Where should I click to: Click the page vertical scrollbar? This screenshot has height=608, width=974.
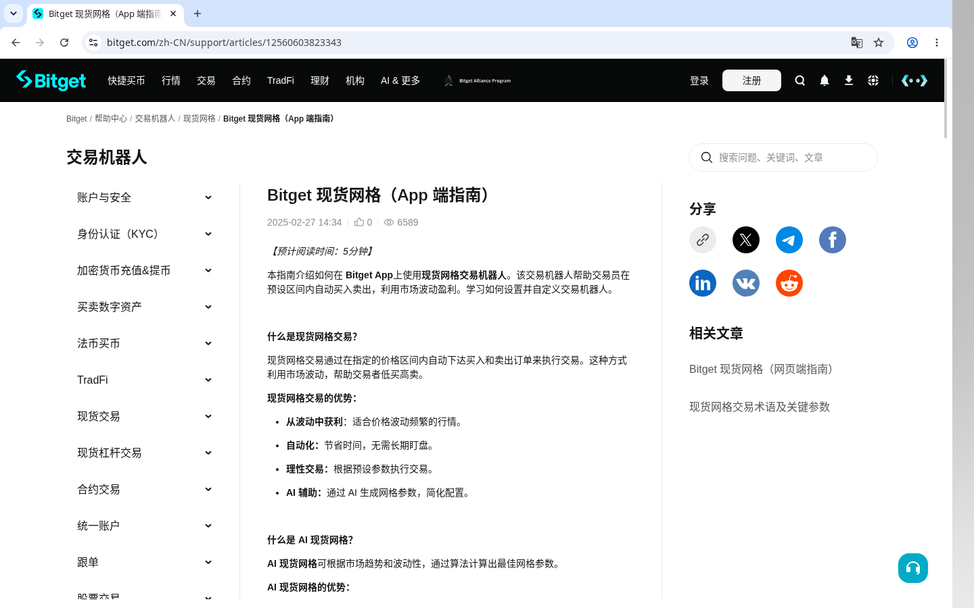coord(946,99)
